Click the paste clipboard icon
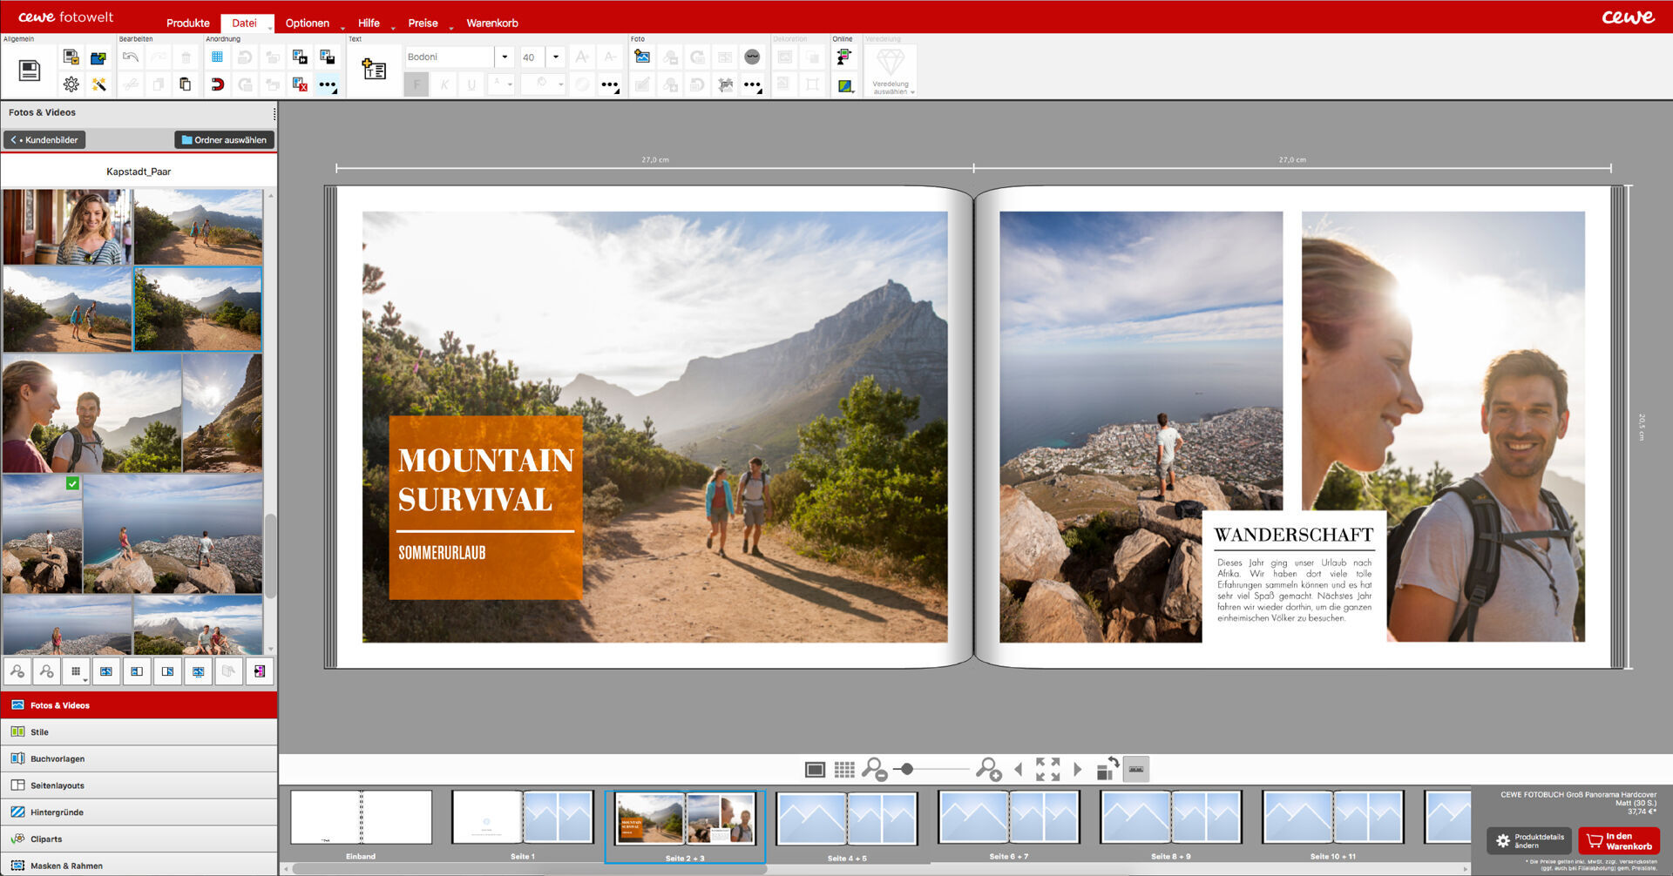1673x876 pixels. tap(186, 84)
